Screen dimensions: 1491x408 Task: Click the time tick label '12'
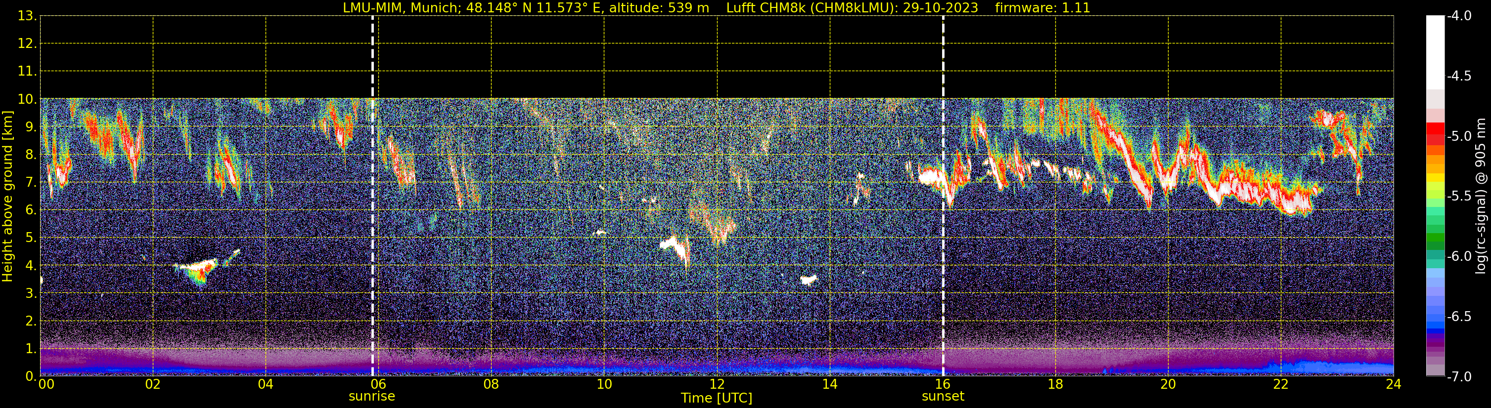click(x=717, y=384)
